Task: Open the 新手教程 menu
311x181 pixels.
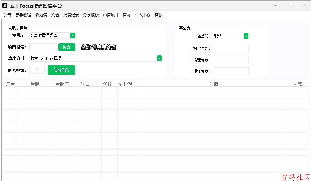Action: [23, 15]
